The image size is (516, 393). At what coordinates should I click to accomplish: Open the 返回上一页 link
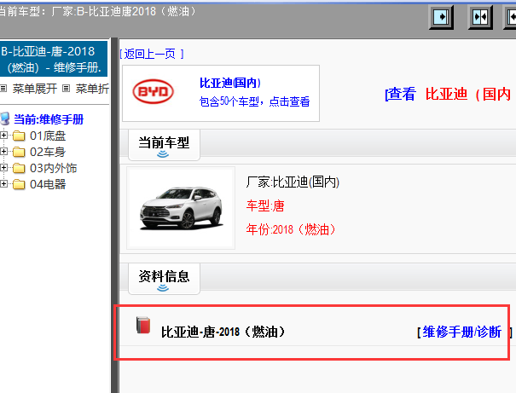152,54
